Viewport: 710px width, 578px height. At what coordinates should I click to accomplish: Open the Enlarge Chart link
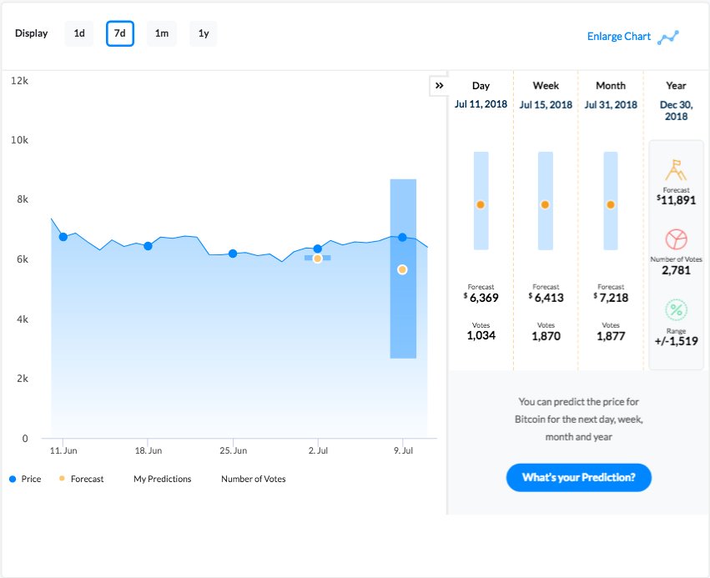click(x=618, y=37)
